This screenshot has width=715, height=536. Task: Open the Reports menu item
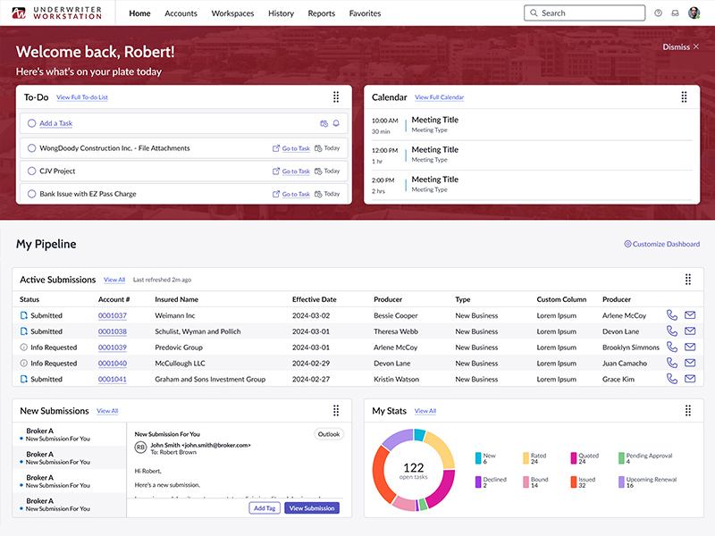click(x=321, y=13)
